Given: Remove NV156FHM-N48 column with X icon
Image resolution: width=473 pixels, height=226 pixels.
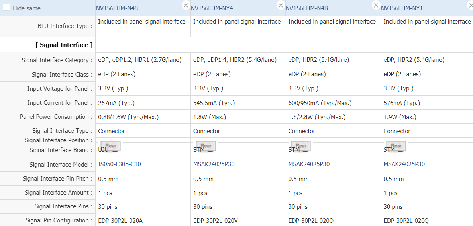Looking at the screenshot, I should [x=186, y=5].
